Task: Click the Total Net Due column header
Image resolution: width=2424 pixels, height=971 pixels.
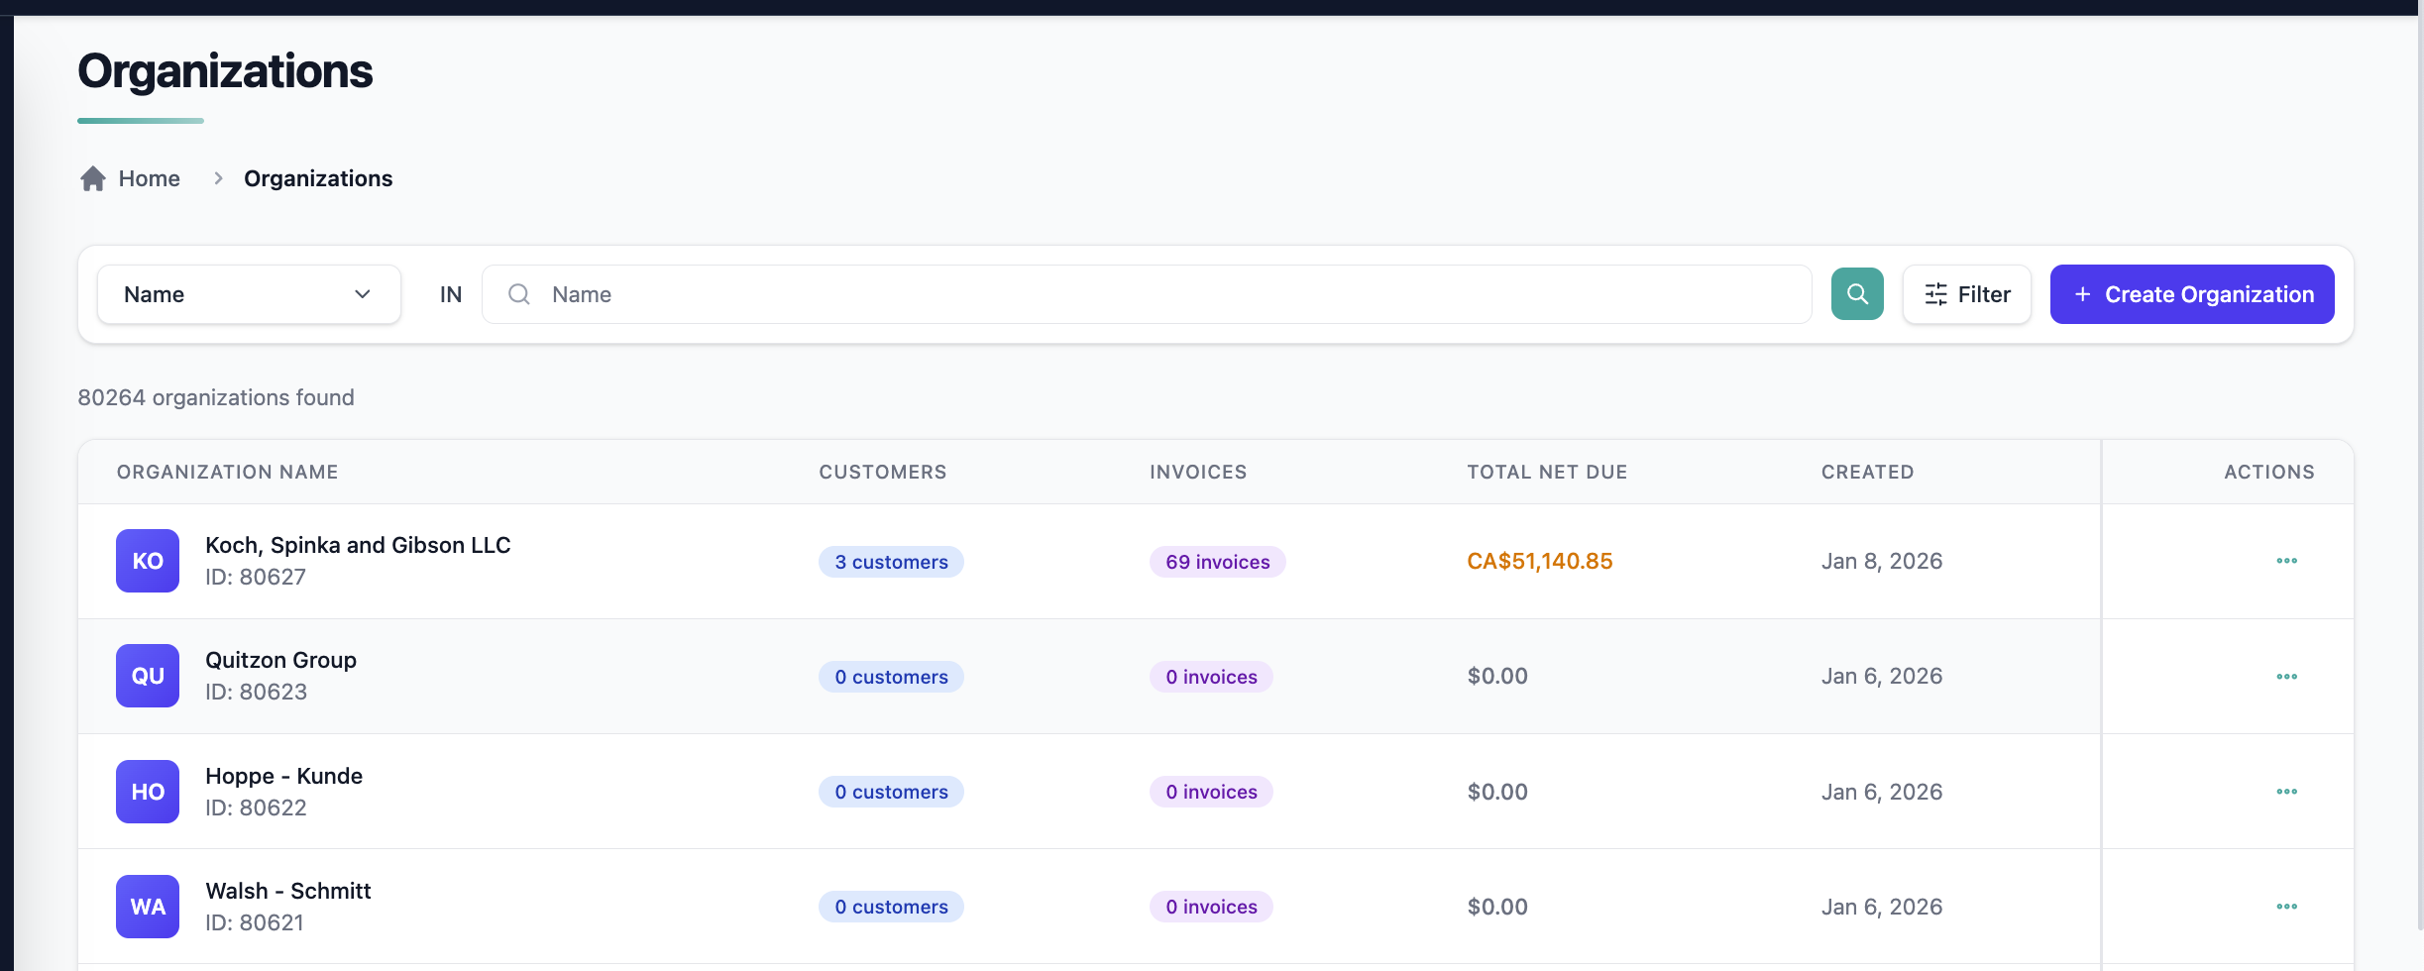Action: pyautogui.click(x=1546, y=473)
